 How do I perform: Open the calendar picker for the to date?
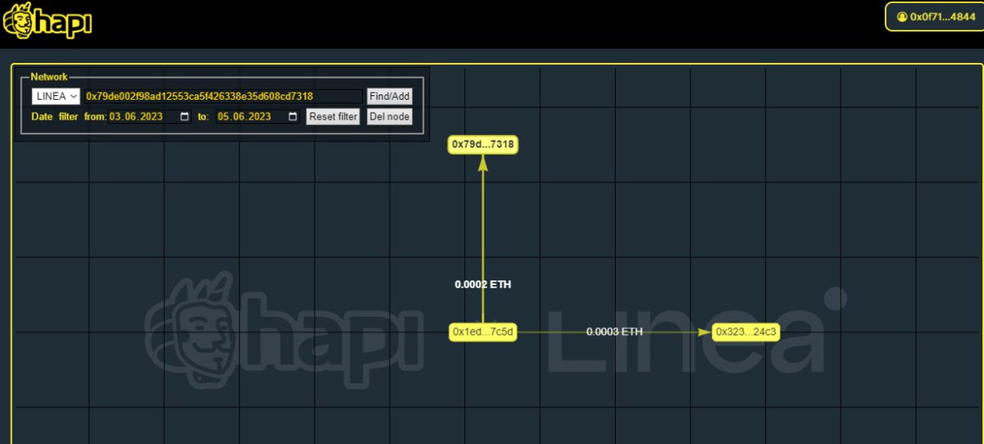(x=293, y=116)
